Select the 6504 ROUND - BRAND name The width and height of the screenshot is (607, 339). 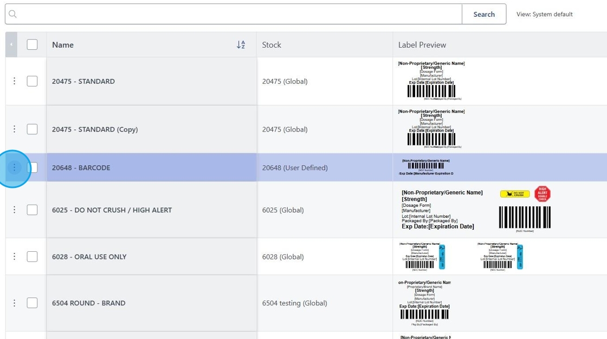click(x=89, y=303)
